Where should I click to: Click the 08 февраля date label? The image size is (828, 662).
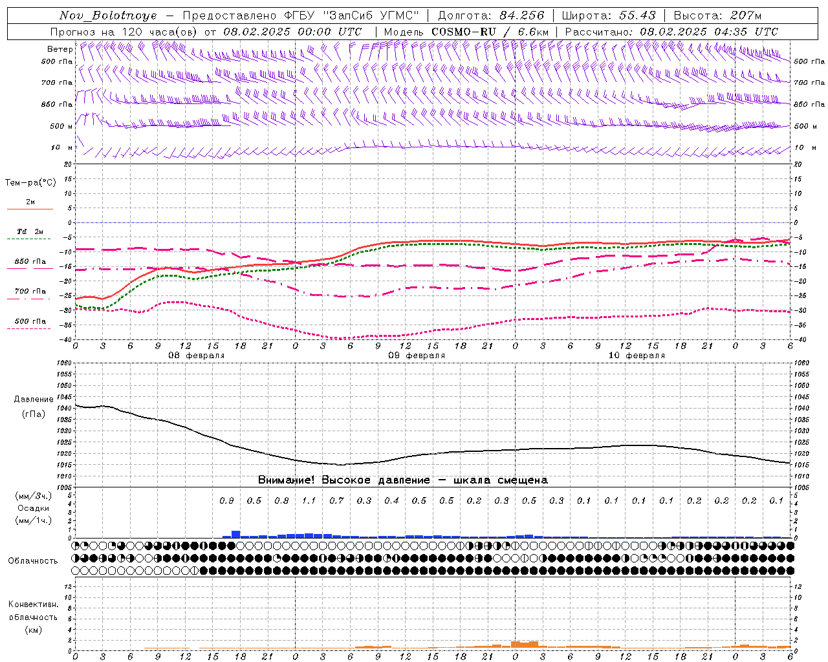[197, 356]
